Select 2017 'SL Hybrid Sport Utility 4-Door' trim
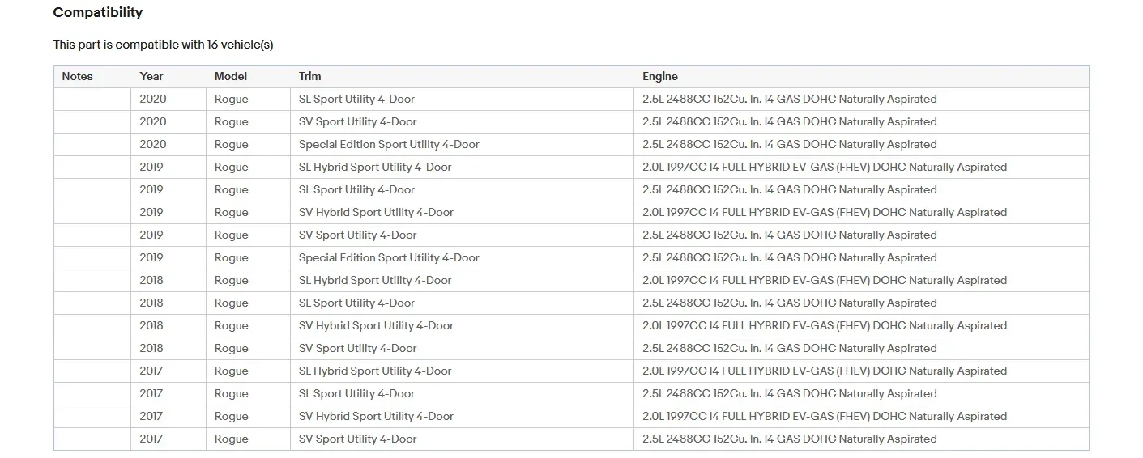The height and width of the screenshot is (458, 1143). [375, 371]
